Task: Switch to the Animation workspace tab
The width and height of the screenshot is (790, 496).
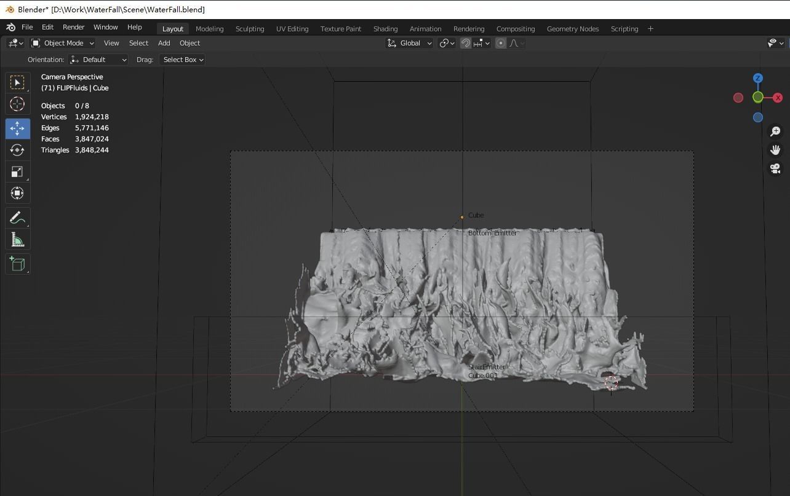Action: [425, 29]
